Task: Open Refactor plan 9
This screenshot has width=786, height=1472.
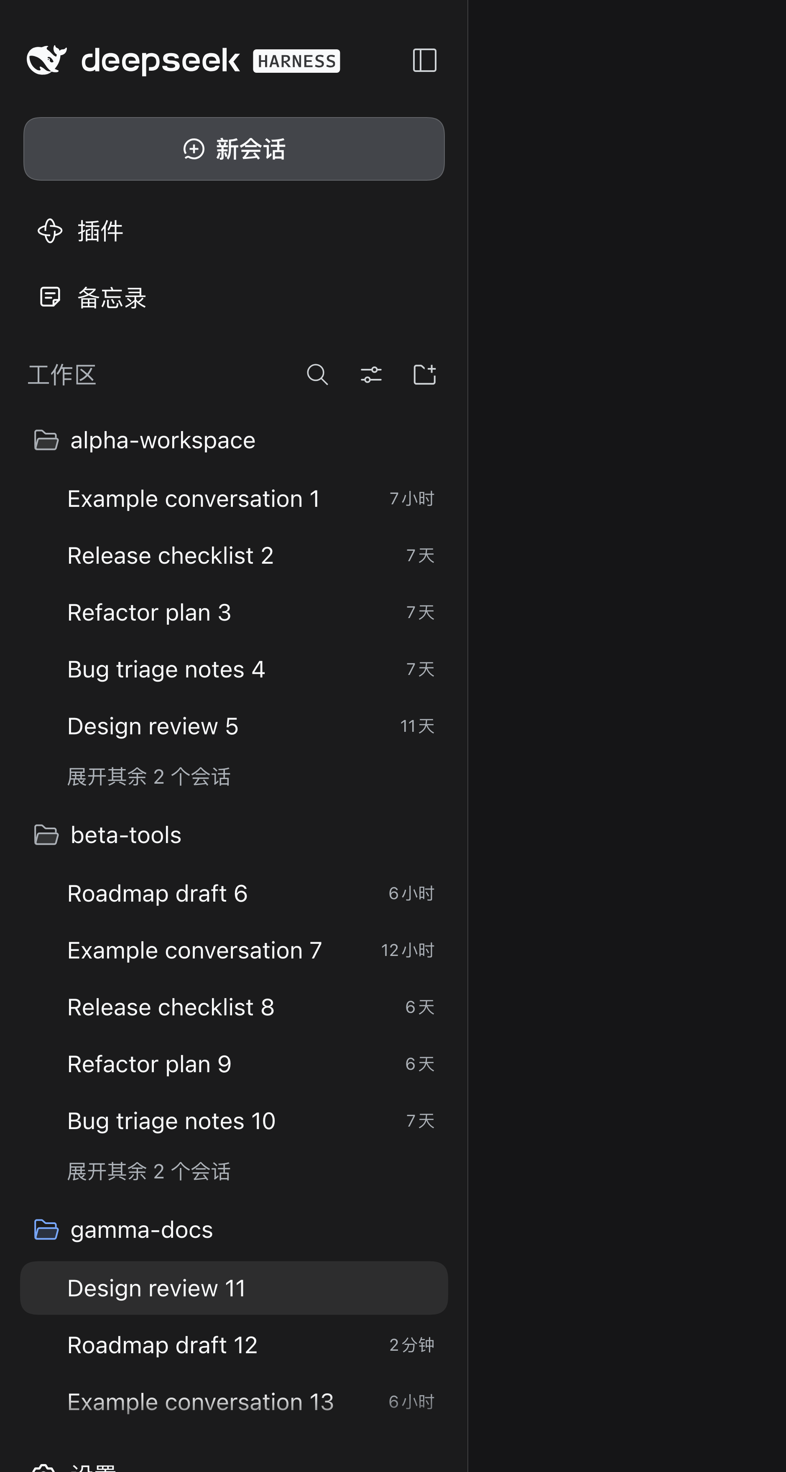Action: point(234,1064)
